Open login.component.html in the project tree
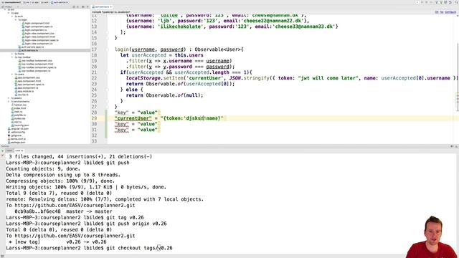The height and width of the screenshot is (258, 459). point(37,23)
